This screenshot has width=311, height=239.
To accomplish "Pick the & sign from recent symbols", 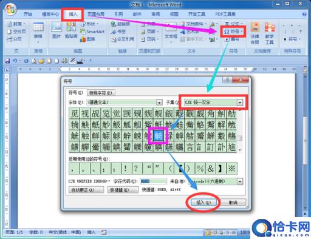I will pyautogui.click(x=211, y=168).
